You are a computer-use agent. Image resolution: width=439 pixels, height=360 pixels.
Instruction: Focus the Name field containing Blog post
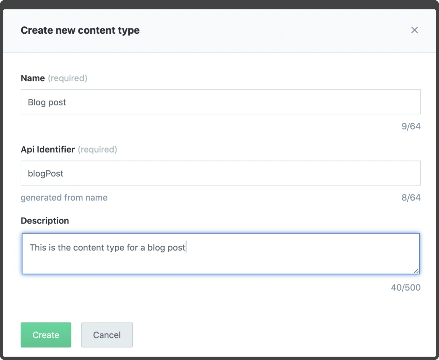(221, 102)
